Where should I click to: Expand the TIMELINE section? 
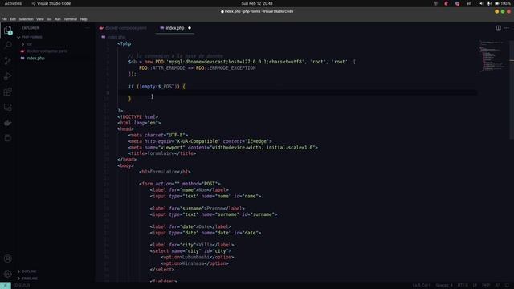[27, 279]
